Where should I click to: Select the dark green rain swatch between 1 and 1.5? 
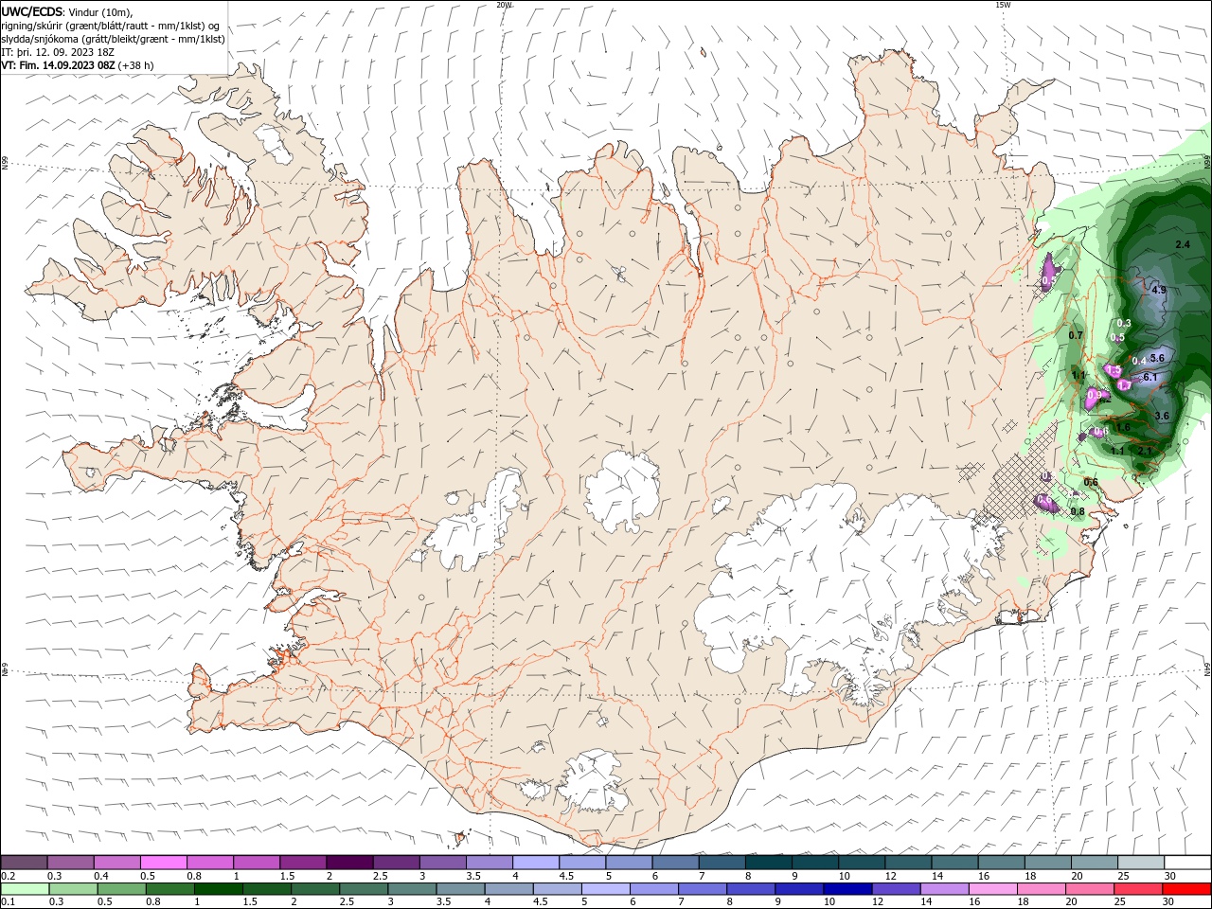click(218, 889)
